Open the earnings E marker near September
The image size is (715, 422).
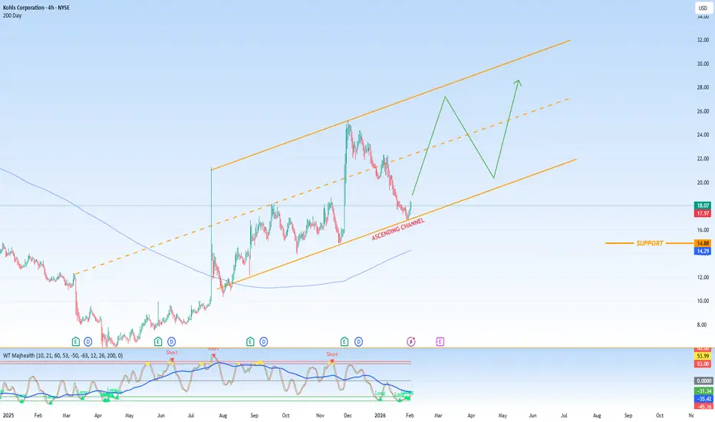tap(250, 341)
